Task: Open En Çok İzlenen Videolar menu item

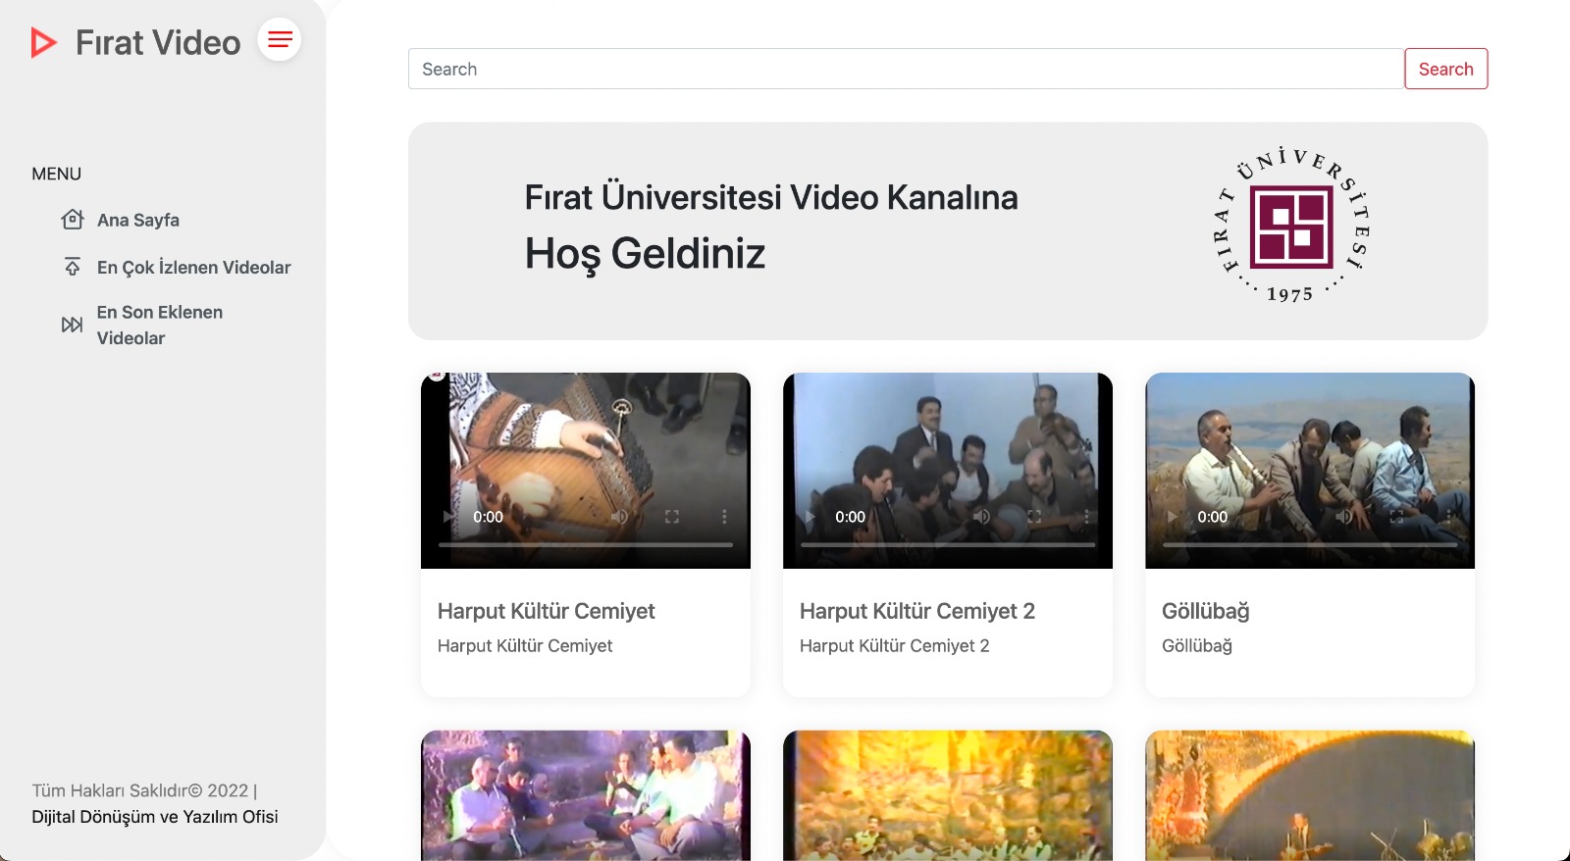Action: pos(193,267)
